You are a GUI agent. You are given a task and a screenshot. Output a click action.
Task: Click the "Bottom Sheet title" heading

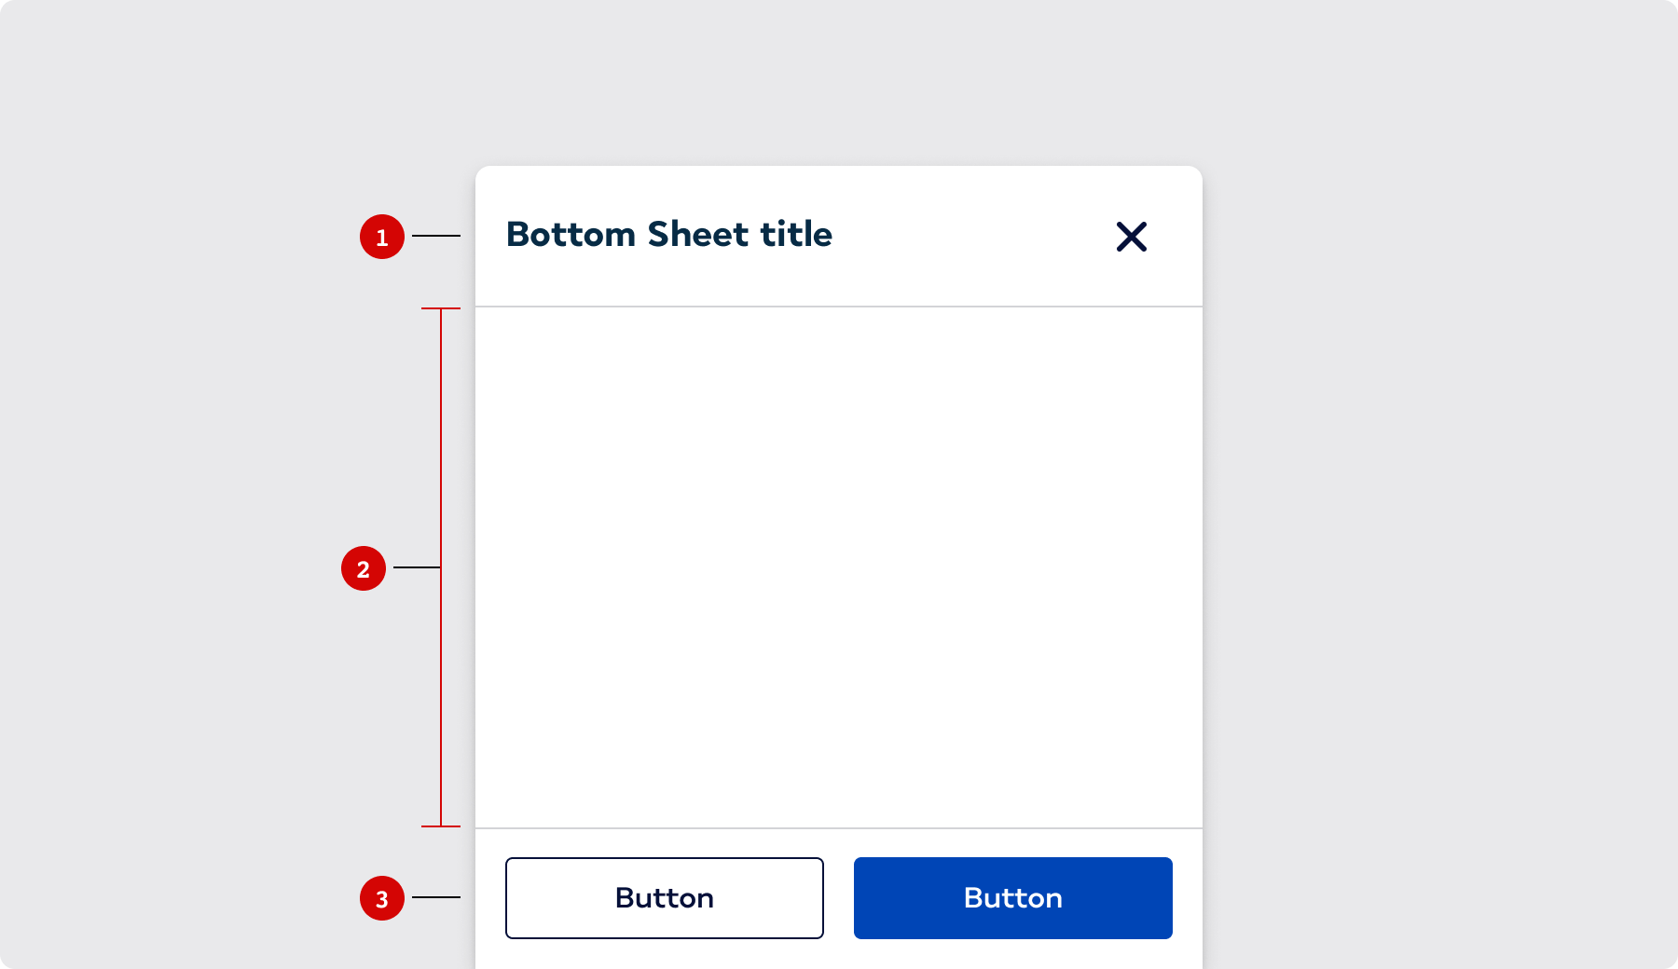click(668, 235)
